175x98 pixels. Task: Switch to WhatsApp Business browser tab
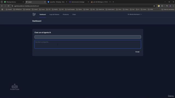pyautogui.click(x=13, y=2)
